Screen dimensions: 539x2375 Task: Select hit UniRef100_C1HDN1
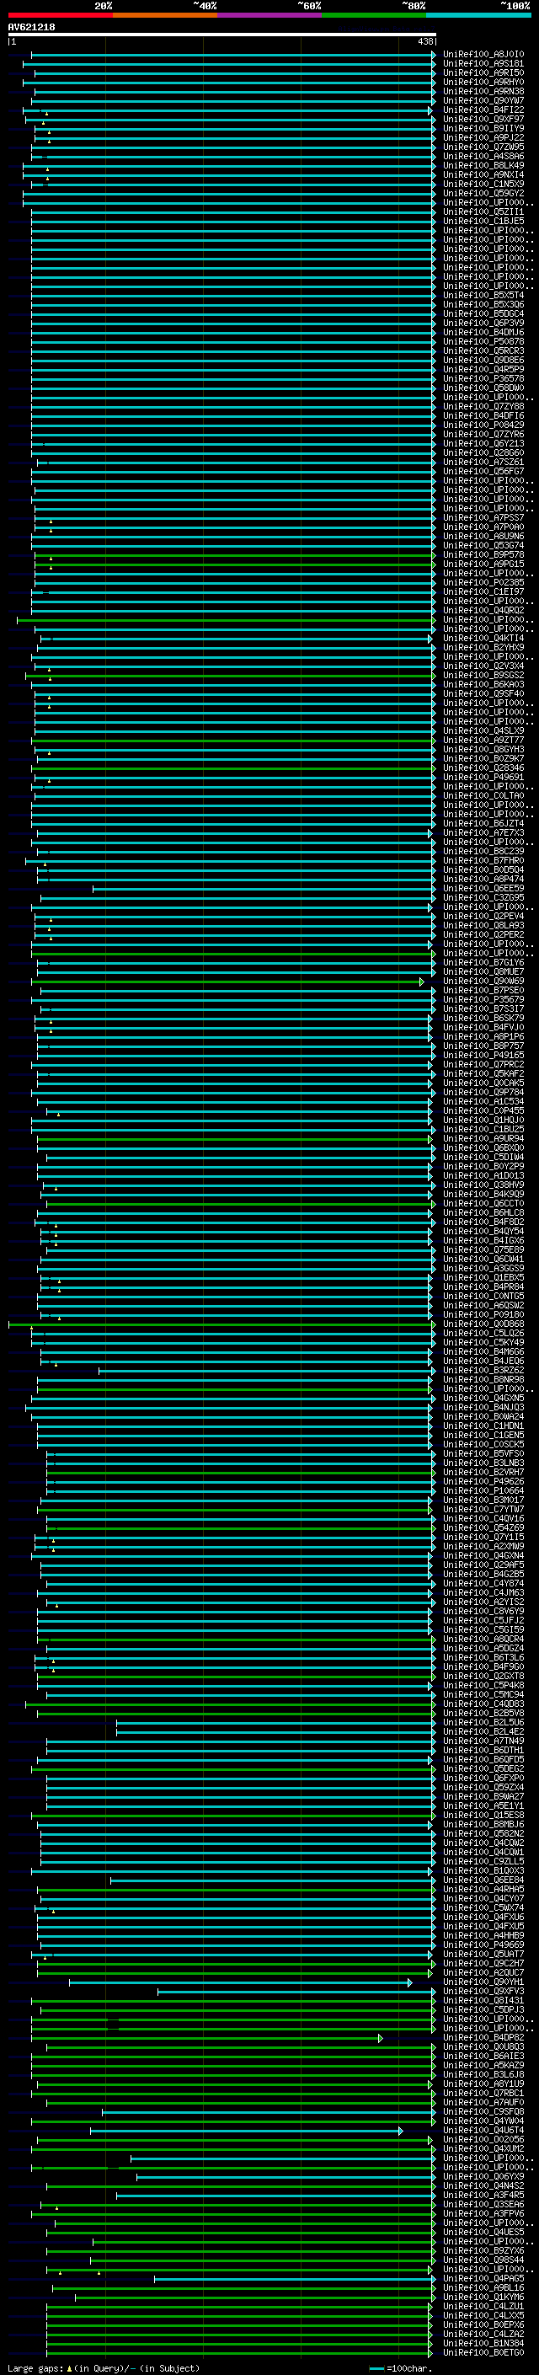pyautogui.click(x=483, y=1426)
